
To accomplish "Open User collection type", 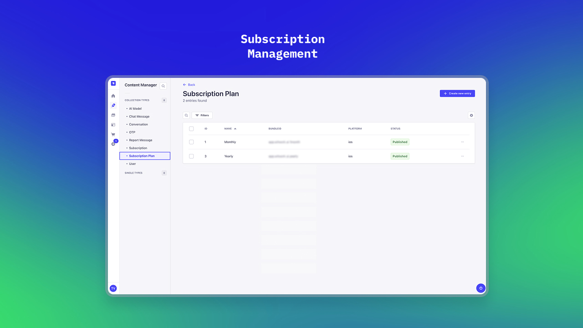I will (133, 164).
